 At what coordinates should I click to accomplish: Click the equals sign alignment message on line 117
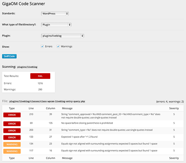coord(109,151)
